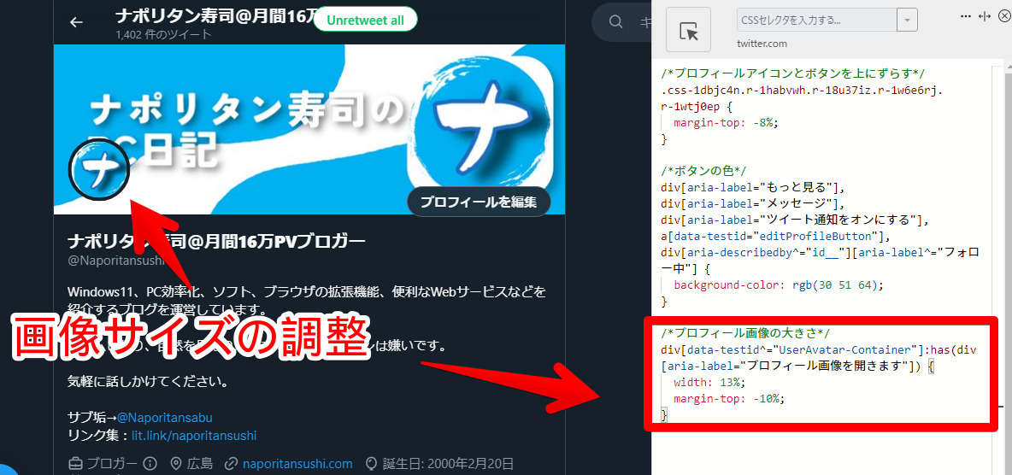Image resolution: width=1012 pixels, height=475 pixels.
Task: Click the location pin icon beside 広島
Action: click(176, 463)
